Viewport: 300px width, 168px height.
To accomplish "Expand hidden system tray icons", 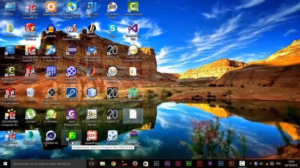I will (251, 164).
